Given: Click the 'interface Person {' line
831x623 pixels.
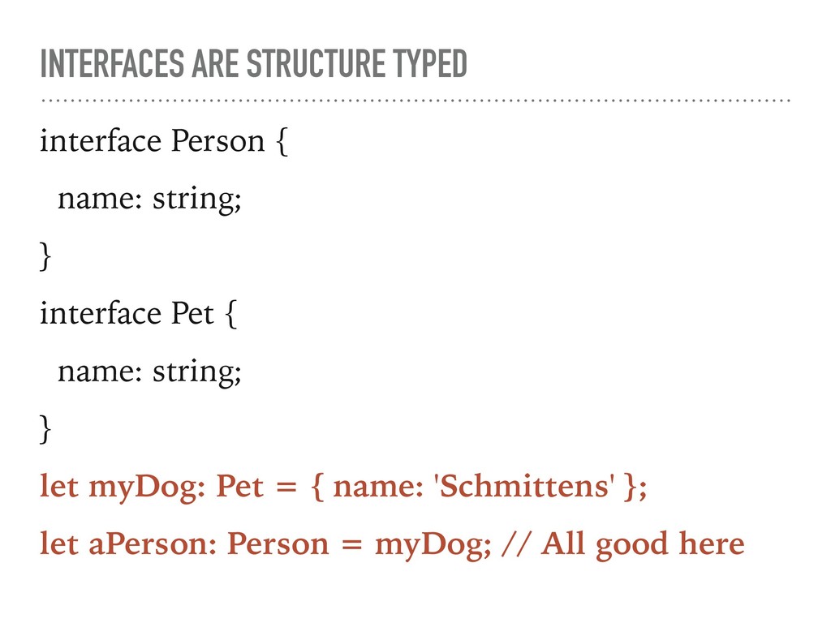Looking at the screenshot, I should (164, 141).
